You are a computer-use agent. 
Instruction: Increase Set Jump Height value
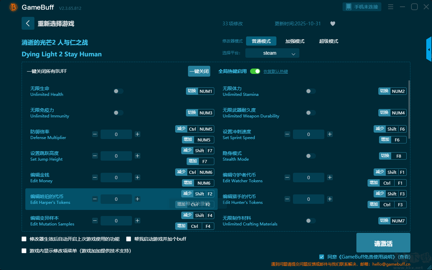click(x=137, y=156)
